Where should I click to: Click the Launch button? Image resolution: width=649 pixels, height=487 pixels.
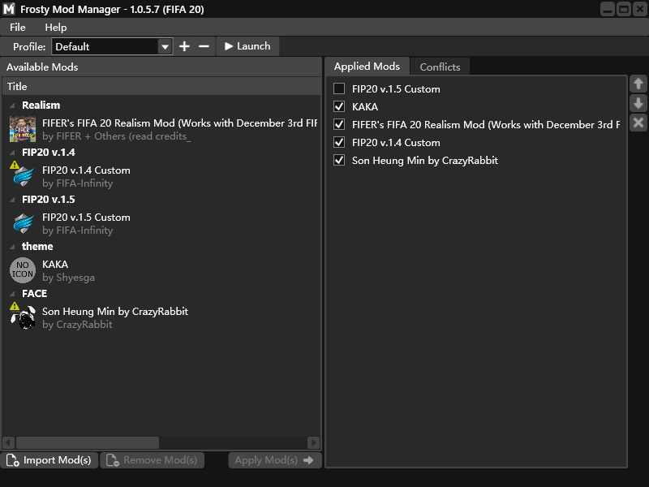247,46
